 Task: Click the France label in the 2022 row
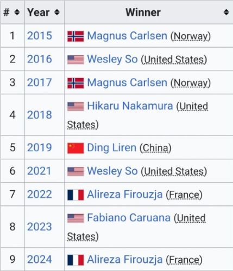pyautogui.click(x=184, y=195)
